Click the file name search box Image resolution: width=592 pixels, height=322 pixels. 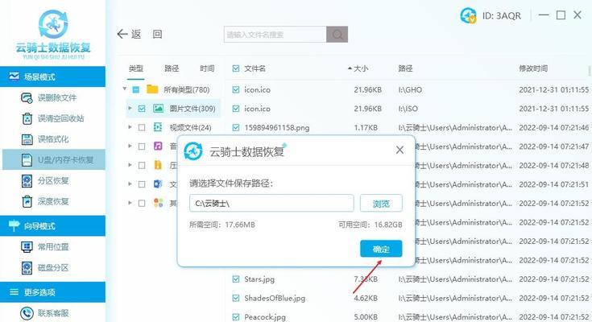point(275,35)
